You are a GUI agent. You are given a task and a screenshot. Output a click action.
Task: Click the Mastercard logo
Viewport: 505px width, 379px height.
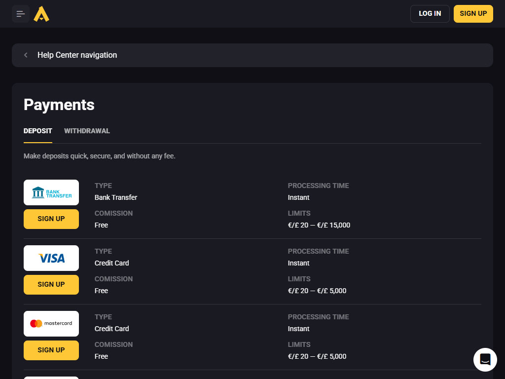click(x=51, y=324)
